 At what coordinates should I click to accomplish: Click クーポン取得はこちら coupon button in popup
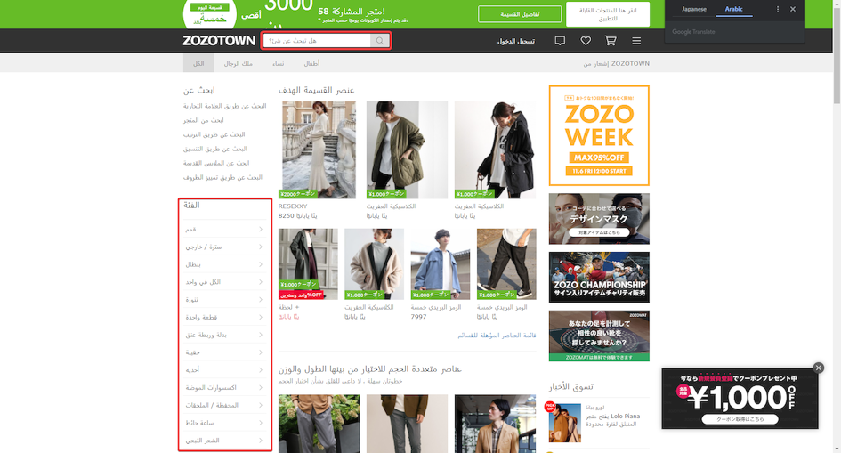(740, 419)
